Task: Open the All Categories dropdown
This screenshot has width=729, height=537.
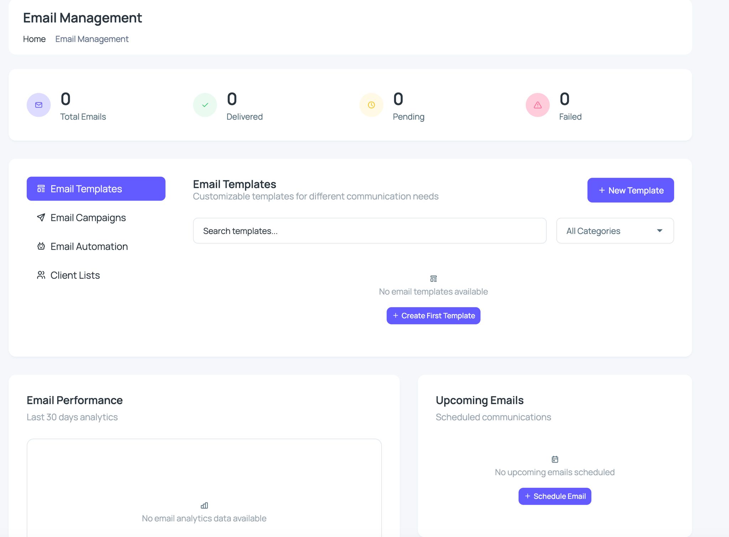Action: pyautogui.click(x=614, y=231)
